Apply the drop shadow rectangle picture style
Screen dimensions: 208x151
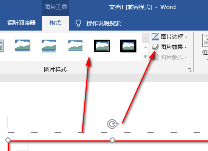pos(22,45)
